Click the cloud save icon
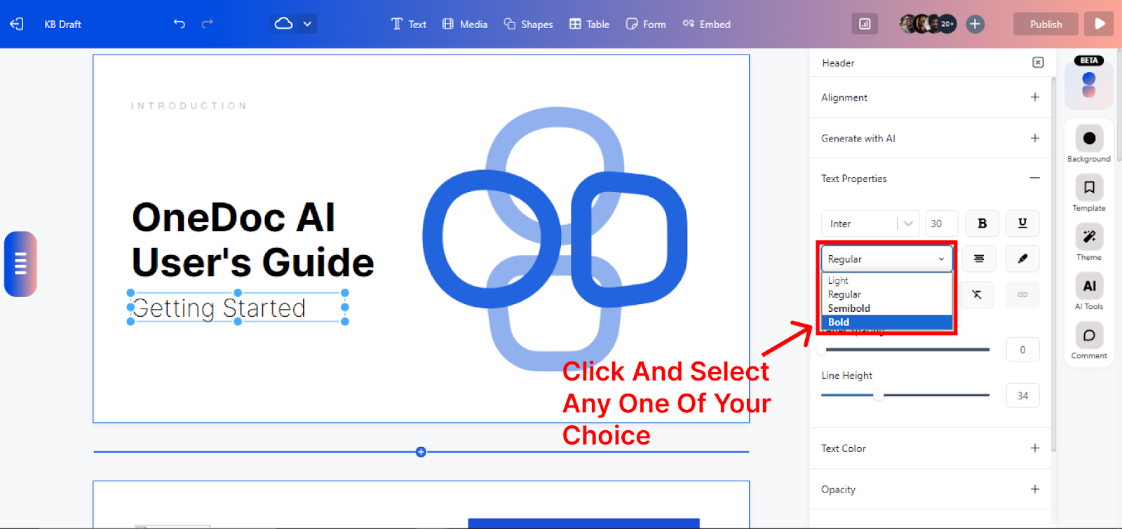Image resolution: width=1122 pixels, height=529 pixels. click(x=283, y=24)
